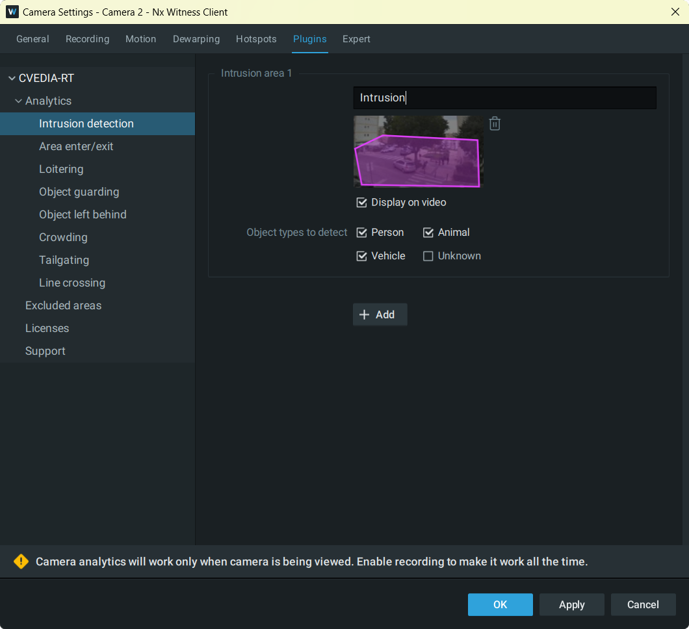Switch to the Recording tab
689x629 pixels.
pos(88,39)
